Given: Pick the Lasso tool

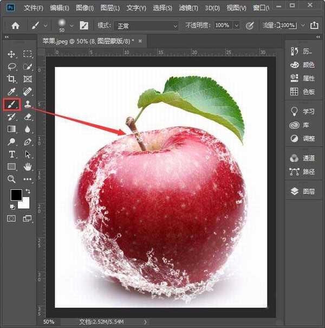Looking at the screenshot, I should click(x=11, y=67).
